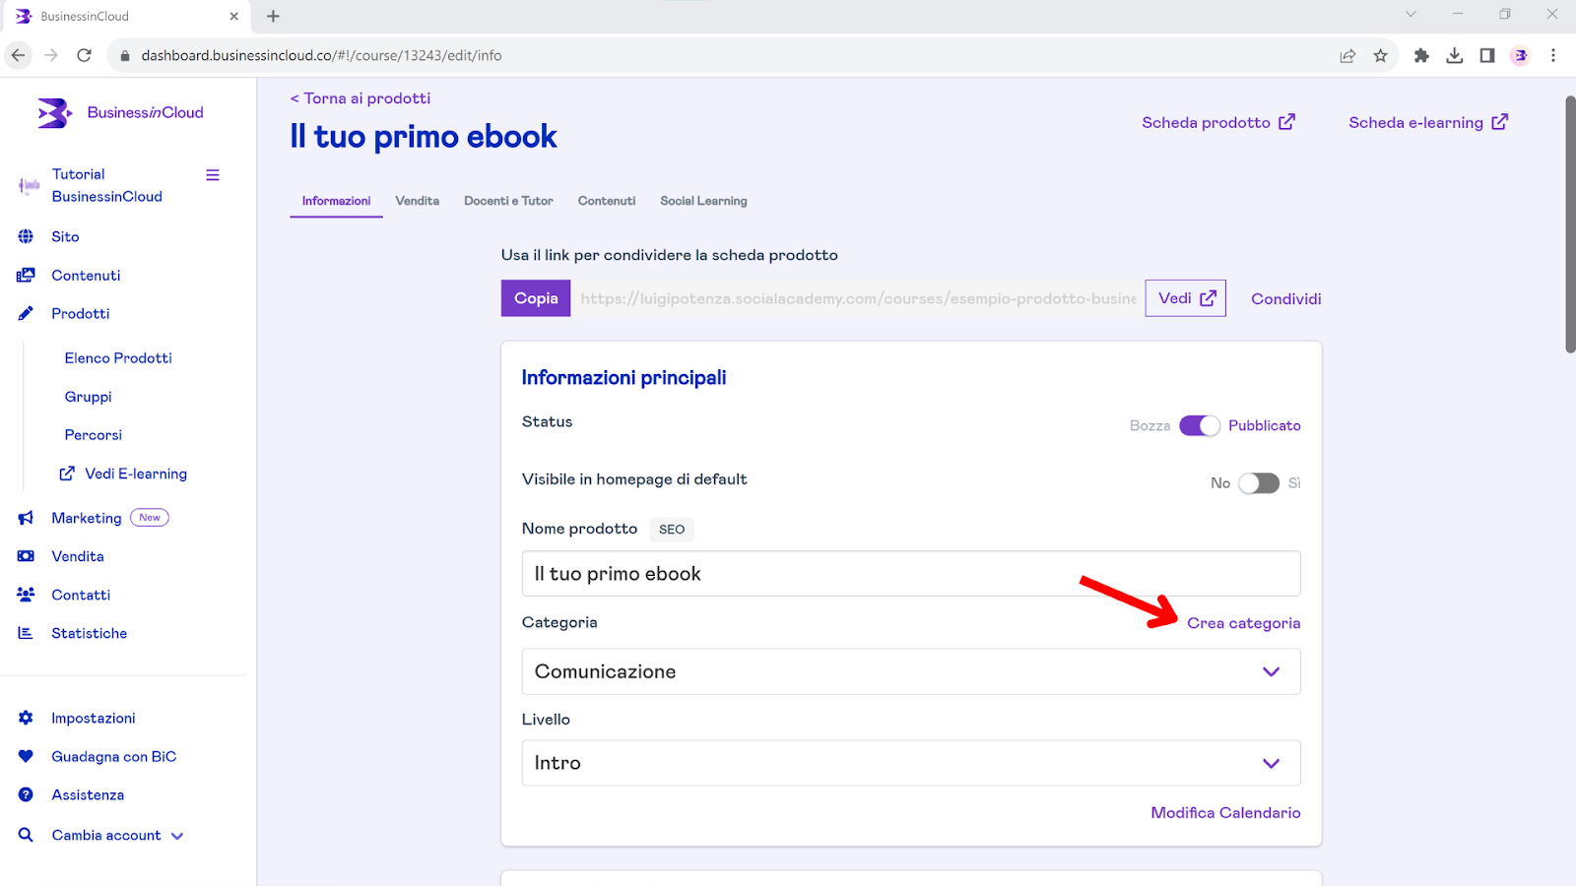1576x886 pixels.
Task: Click the Crea categoria link
Action: tap(1243, 623)
